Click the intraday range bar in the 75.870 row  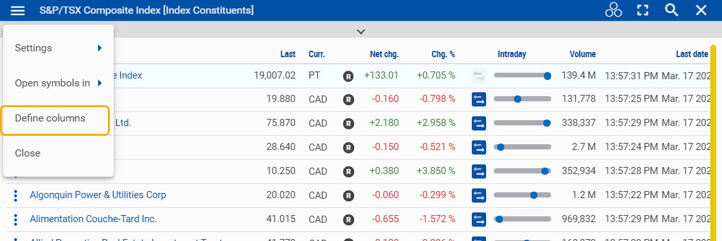coord(522,123)
